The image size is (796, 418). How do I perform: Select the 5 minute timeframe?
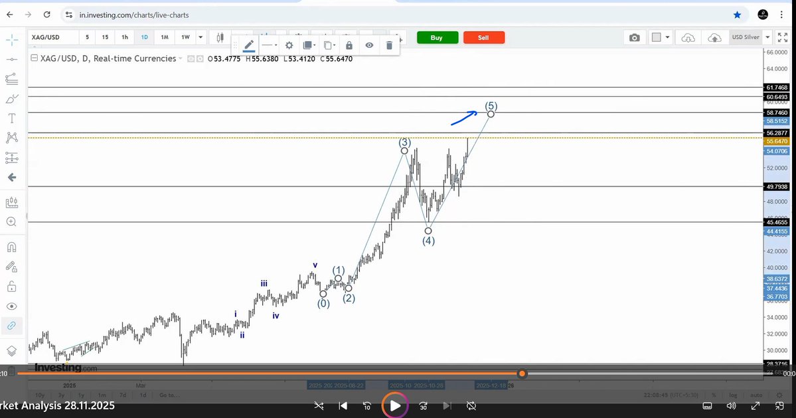click(x=88, y=37)
